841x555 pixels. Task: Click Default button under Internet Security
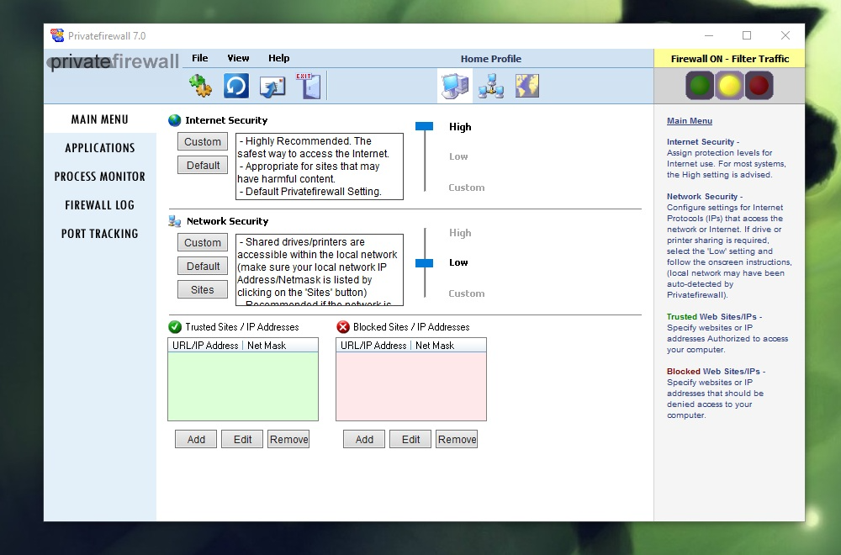click(203, 165)
